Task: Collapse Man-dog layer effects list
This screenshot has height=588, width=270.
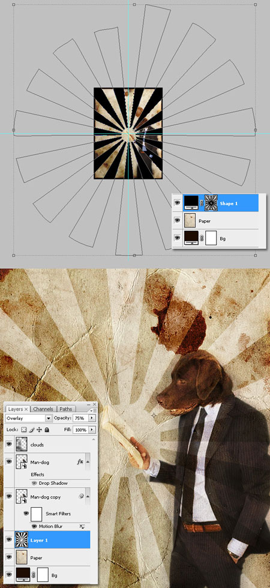Action: (88, 462)
